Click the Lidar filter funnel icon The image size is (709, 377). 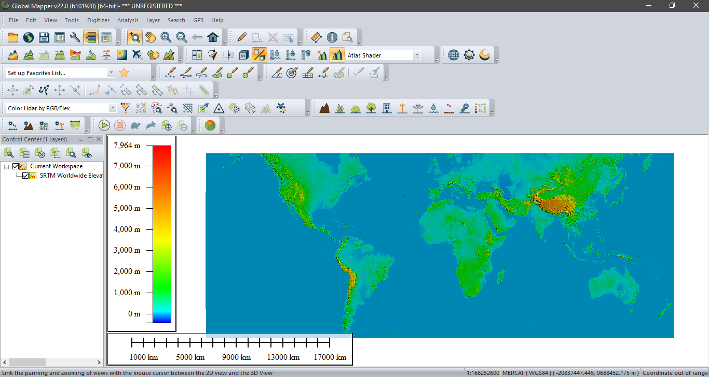pos(125,108)
